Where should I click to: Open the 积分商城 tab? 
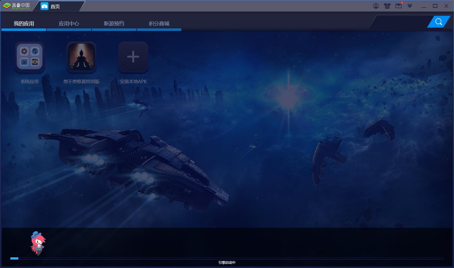[x=159, y=24]
